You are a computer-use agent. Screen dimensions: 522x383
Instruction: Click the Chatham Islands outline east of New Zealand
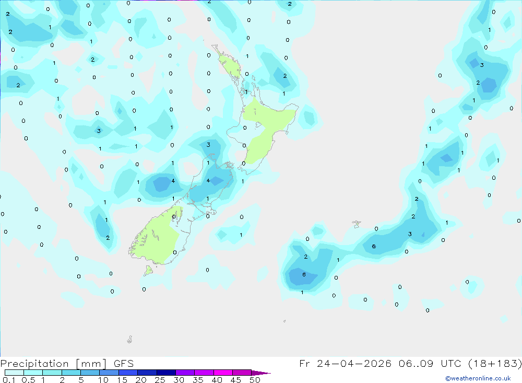tap(357, 224)
